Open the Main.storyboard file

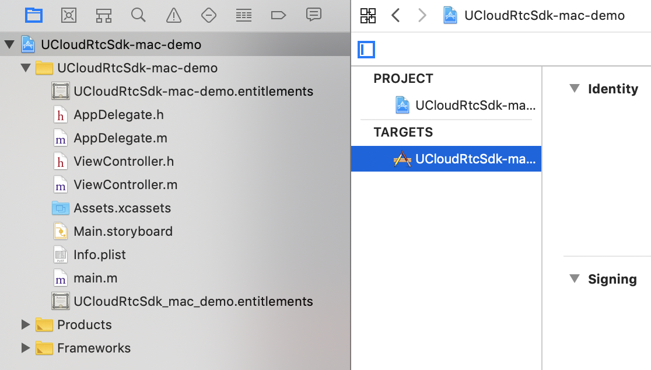coord(123,232)
